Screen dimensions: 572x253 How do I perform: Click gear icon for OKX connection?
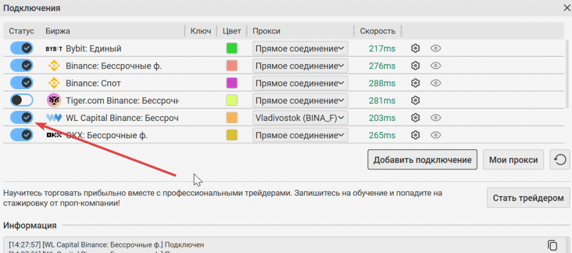[x=415, y=135]
